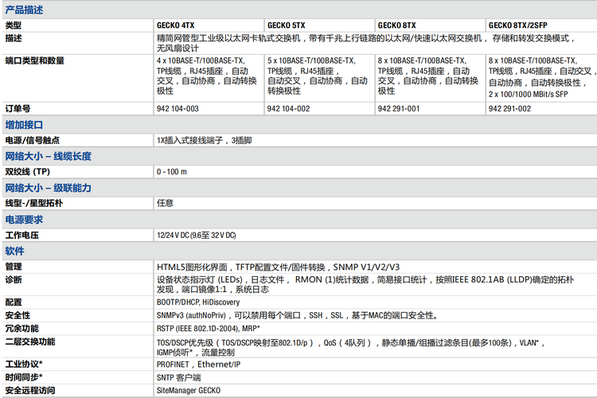Select order number 942 104-003
This screenshot has height=398, width=597.
click(178, 108)
